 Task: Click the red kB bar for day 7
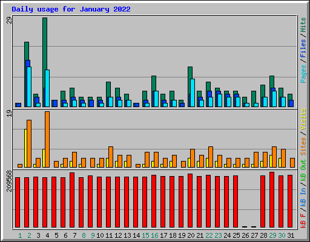point(72,200)
